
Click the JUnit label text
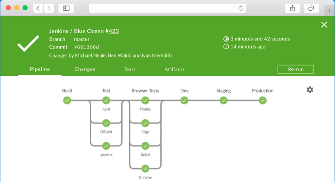106,109
